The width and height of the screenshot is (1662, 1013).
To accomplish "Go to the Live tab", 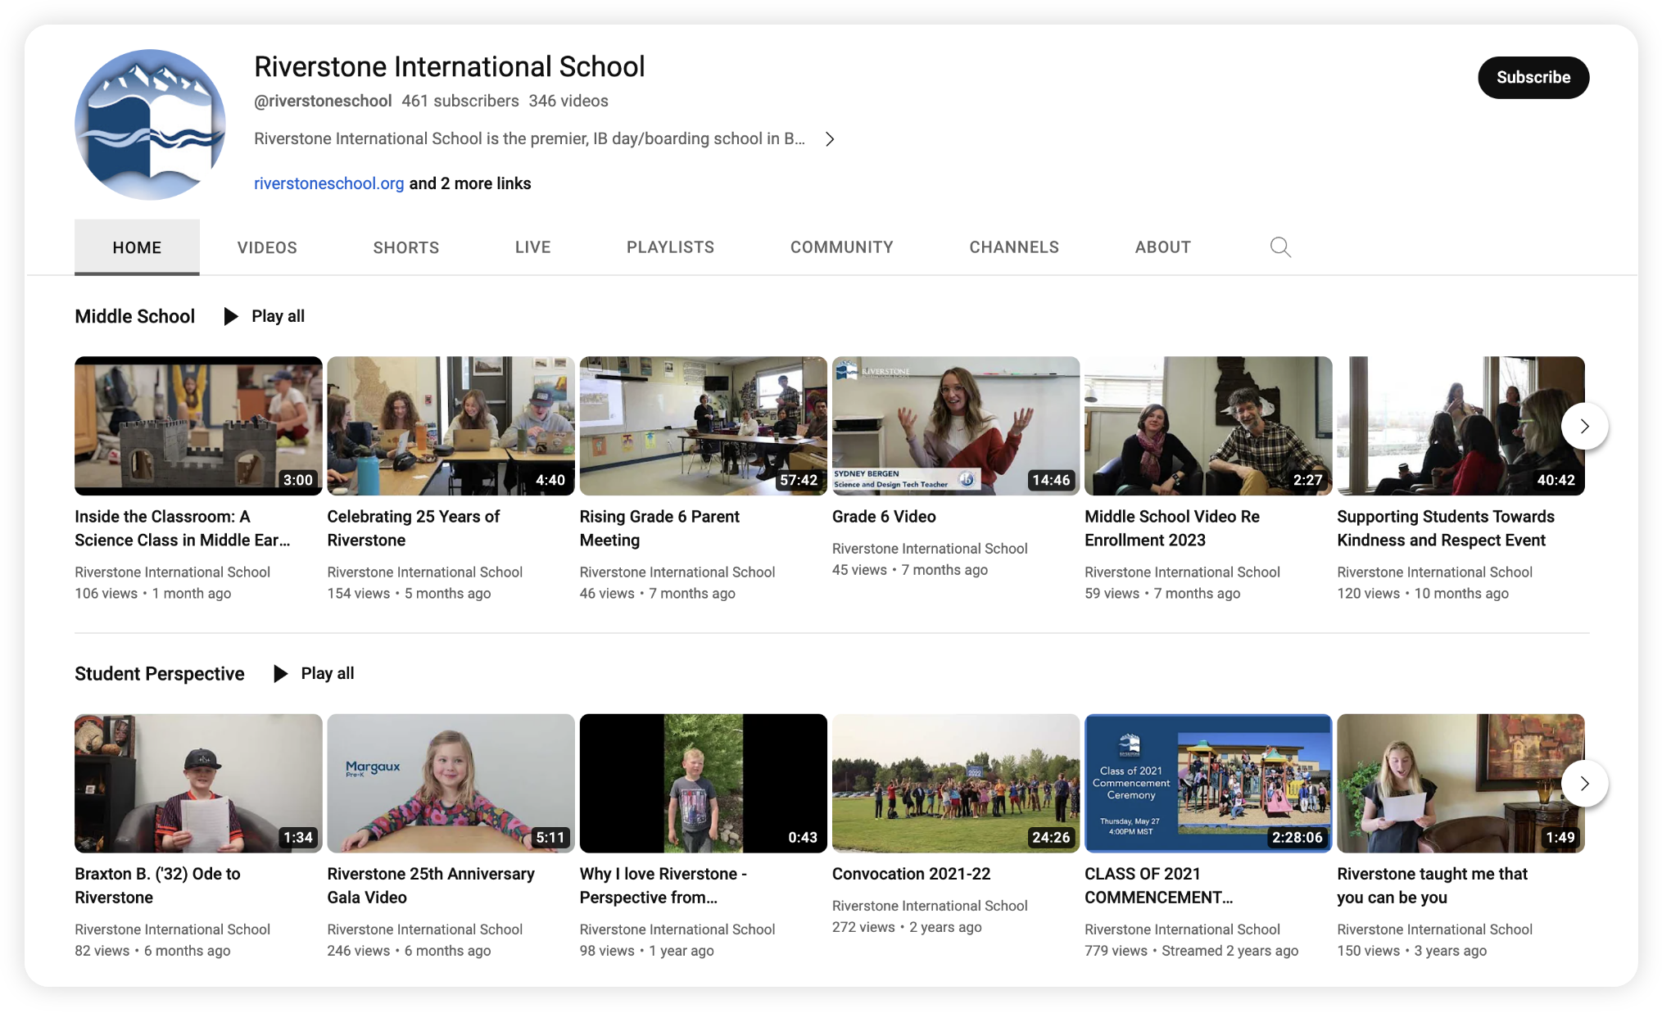I will pyautogui.click(x=533, y=247).
